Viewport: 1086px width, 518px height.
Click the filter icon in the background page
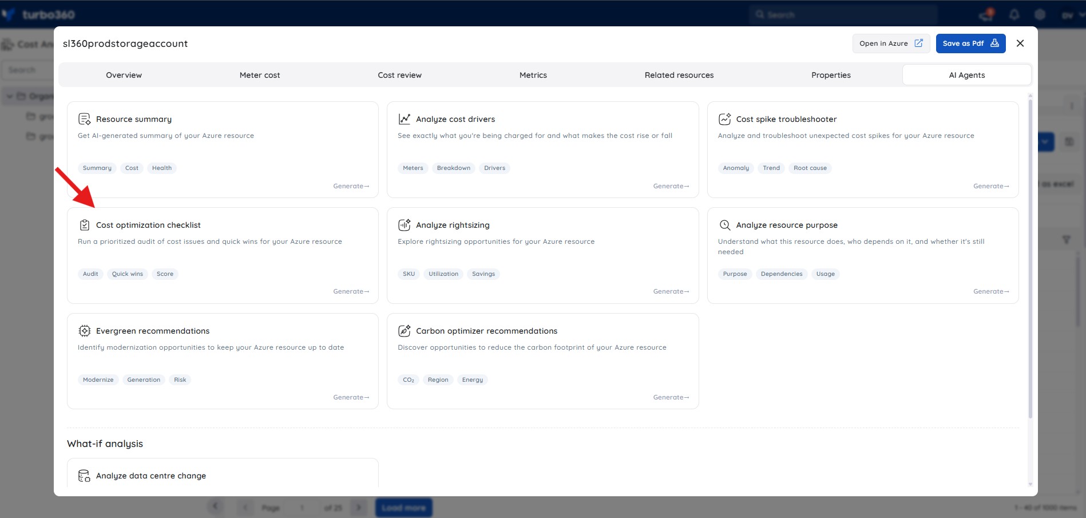click(x=1067, y=240)
